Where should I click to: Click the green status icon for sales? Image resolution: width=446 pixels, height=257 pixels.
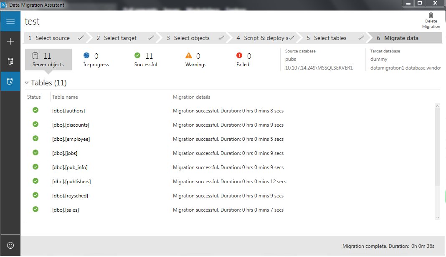(x=35, y=210)
